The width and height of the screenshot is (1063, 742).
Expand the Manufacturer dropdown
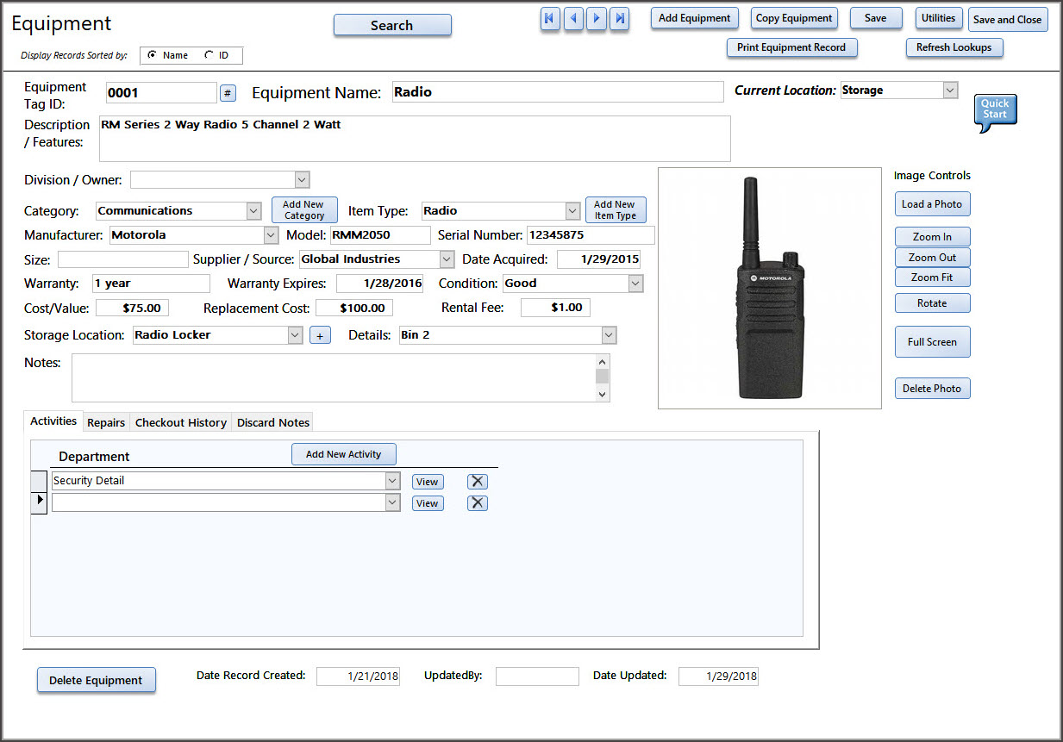[271, 235]
